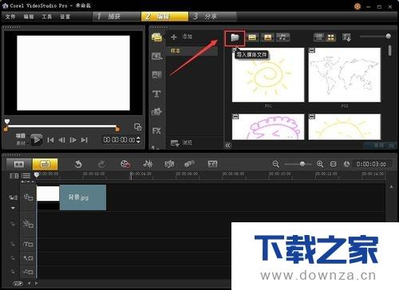The image size is (399, 290).
Task: Open the FX filter library
Action: point(156,131)
